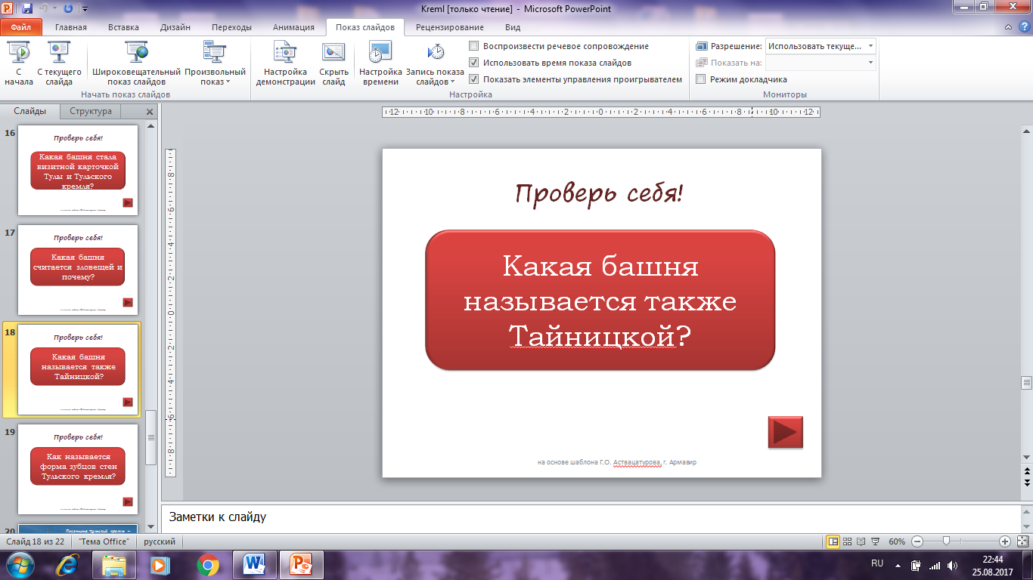Minimize the ribbon chevron
The image size is (1033, 580).
tap(1009, 27)
